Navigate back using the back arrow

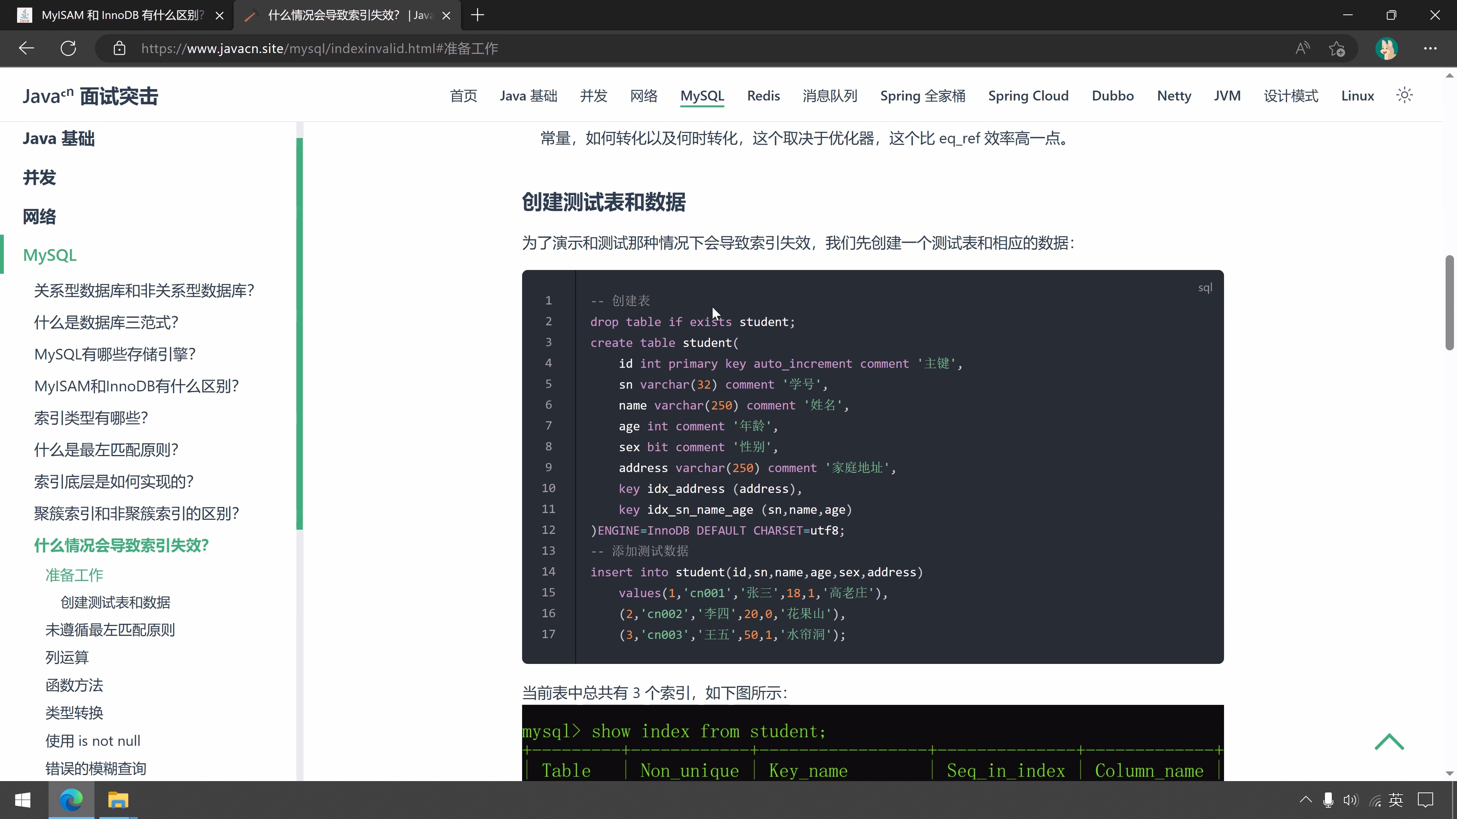25,48
